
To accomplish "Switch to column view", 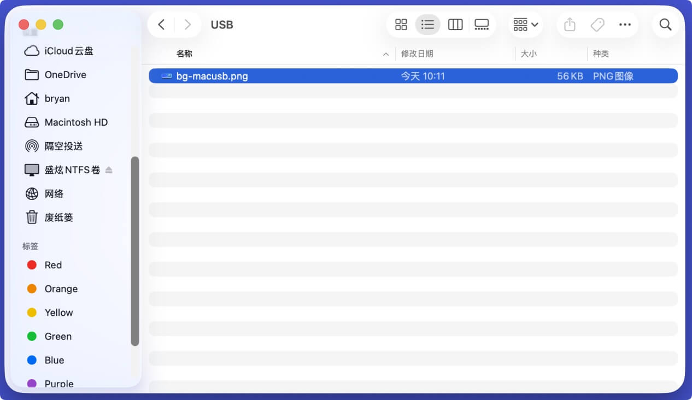I will point(455,25).
